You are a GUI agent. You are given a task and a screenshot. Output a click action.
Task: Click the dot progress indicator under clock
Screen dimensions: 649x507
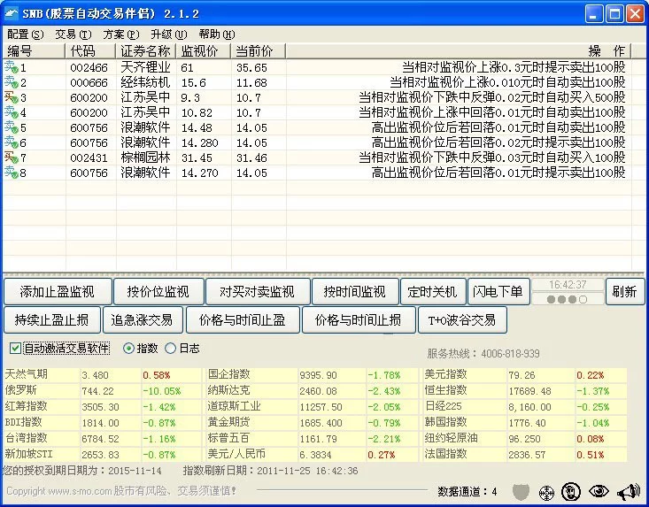pyautogui.click(x=567, y=299)
